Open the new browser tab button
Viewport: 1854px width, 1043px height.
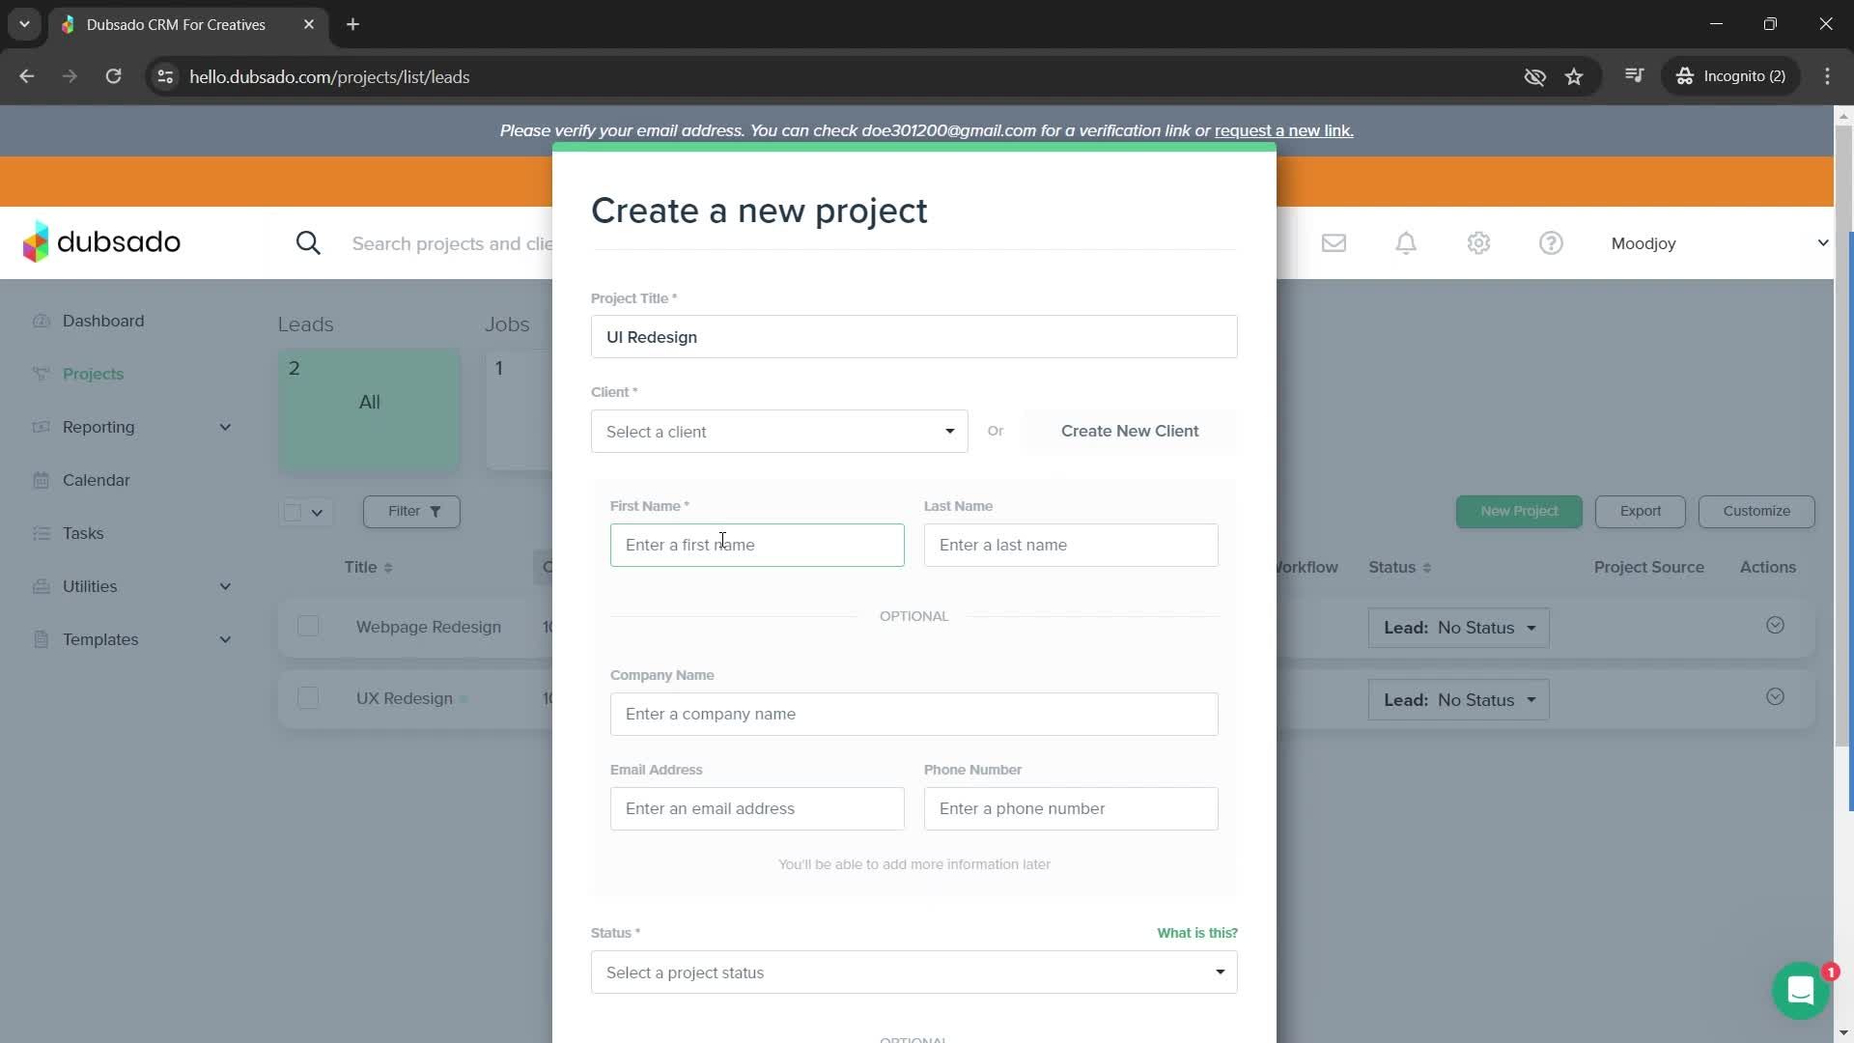point(352,24)
